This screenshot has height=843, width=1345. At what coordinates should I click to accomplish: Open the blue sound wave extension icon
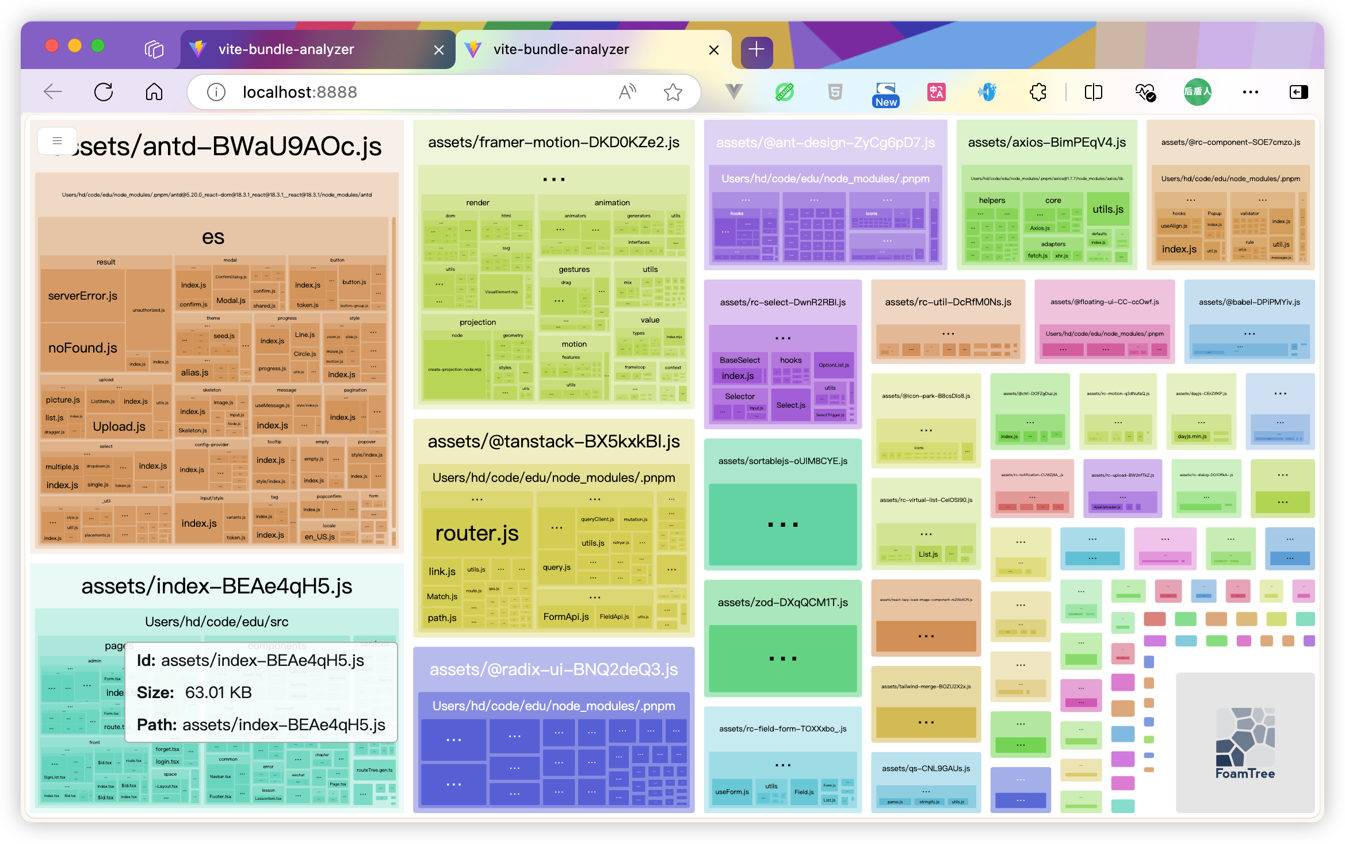[987, 92]
